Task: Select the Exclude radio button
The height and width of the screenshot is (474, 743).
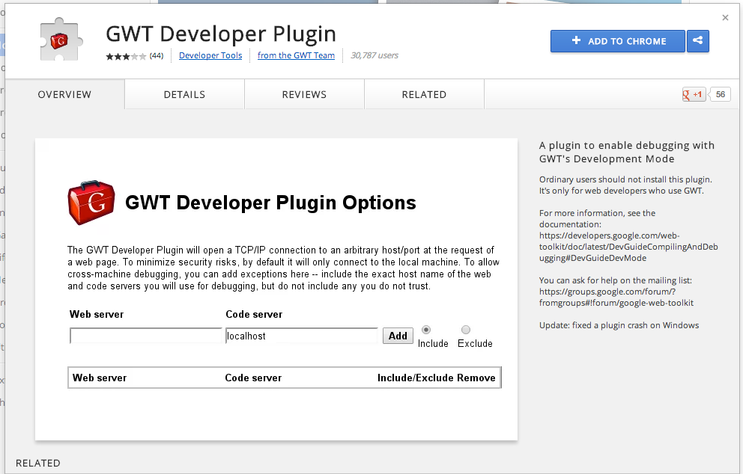Action: (x=466, y=330)
